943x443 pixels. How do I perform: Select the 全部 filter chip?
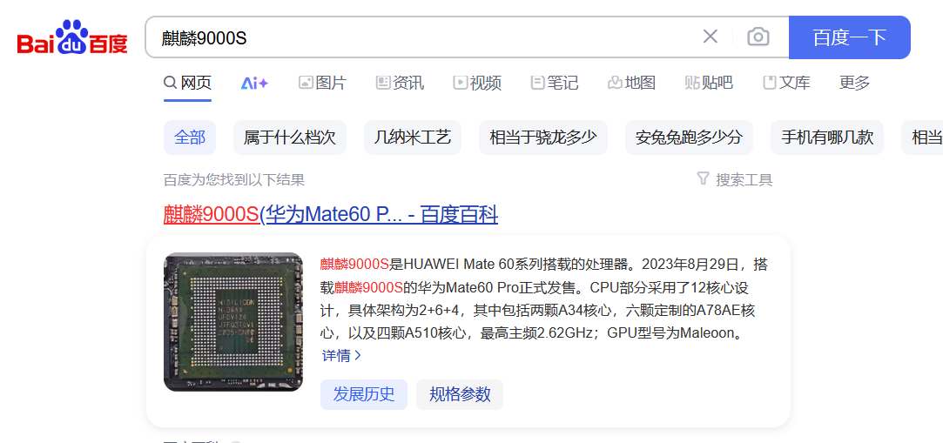coord(190,138)
